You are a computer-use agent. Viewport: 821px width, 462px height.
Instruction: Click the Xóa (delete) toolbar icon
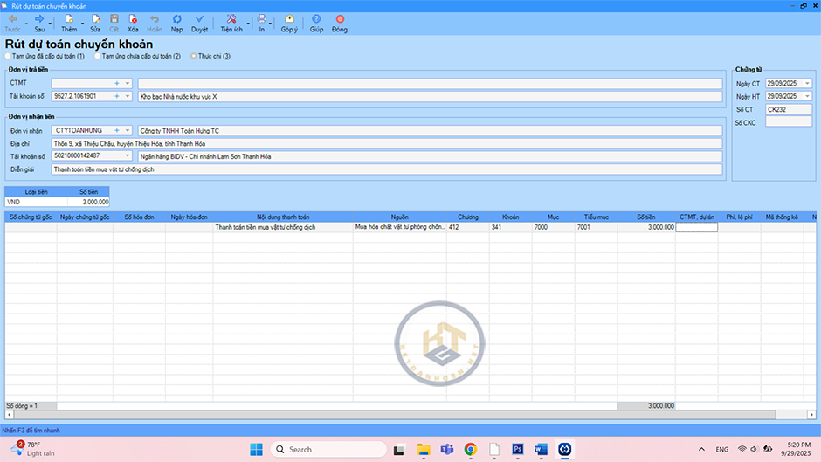[x=133, y=18]
